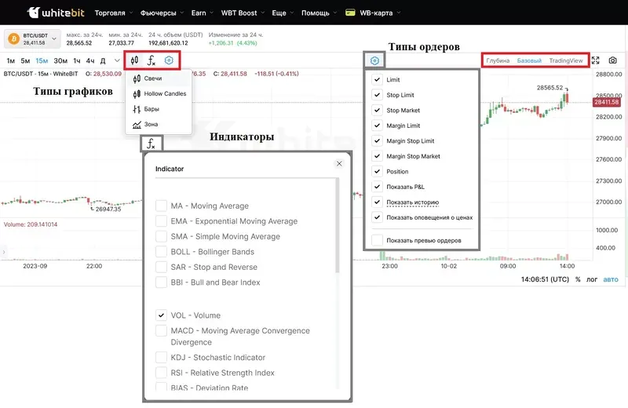Enable MACD indicator checkbox
Image resolution: width=628 pixels, height=408 pixels.
click(x=161, y=331)
